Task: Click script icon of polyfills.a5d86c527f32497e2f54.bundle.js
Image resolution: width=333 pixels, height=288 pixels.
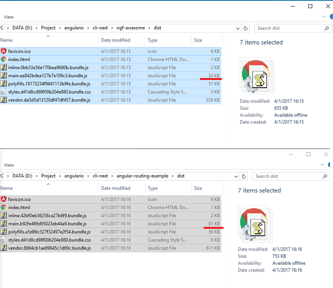Action: [4, 232]
